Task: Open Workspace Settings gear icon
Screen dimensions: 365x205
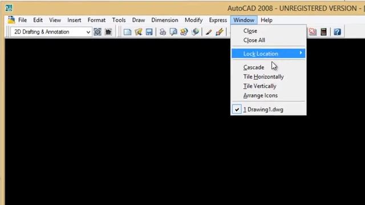Action: 98,32
